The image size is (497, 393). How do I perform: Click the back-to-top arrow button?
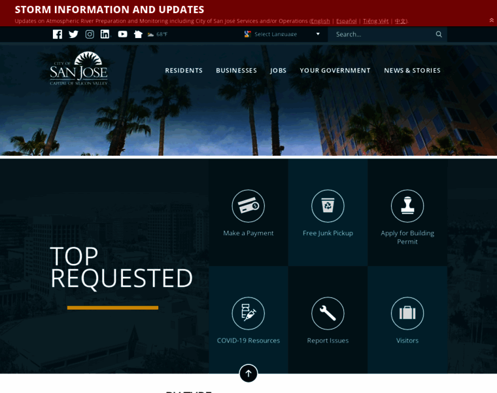tap(248, 373)
